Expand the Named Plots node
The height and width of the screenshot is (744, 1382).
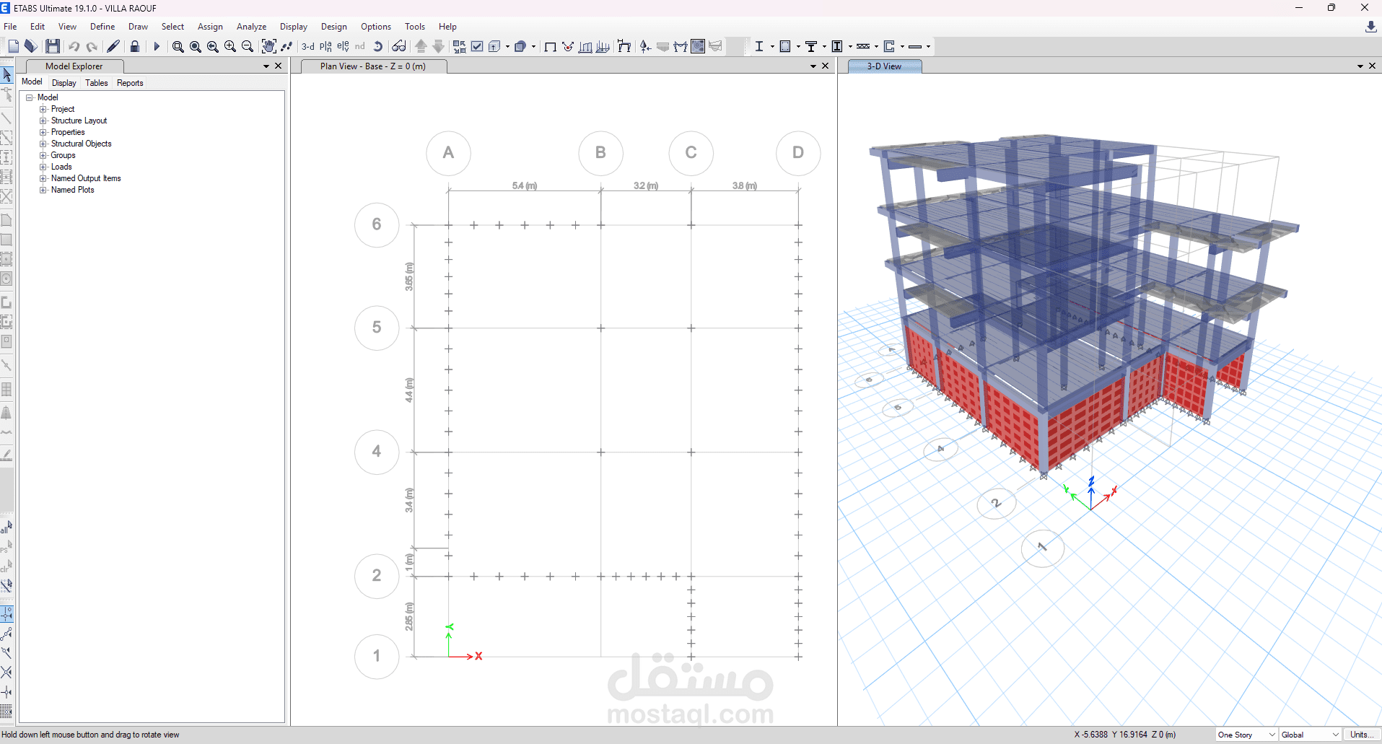(x=43, y=190)
